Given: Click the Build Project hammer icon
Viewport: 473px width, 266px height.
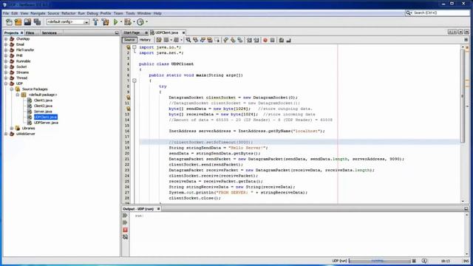Looking at the screenshot, I should pos(95,21).
